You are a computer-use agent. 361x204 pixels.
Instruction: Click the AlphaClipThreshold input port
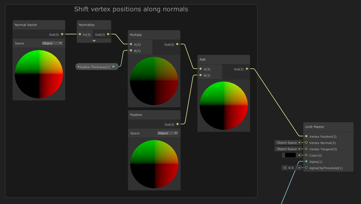point(306,168)
